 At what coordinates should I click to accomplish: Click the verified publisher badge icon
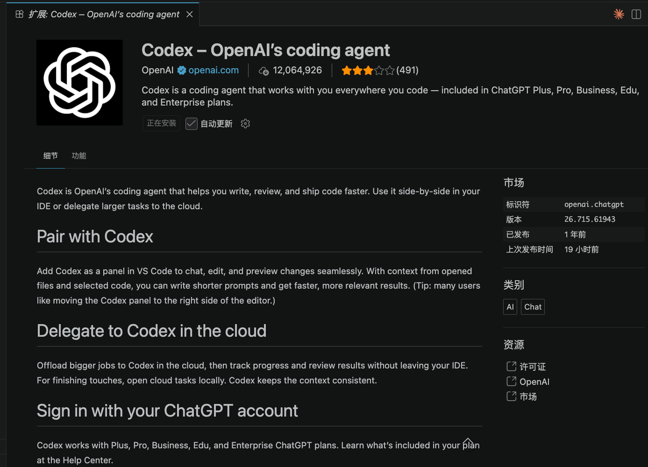pyautogui.click(x=181, y=70)
